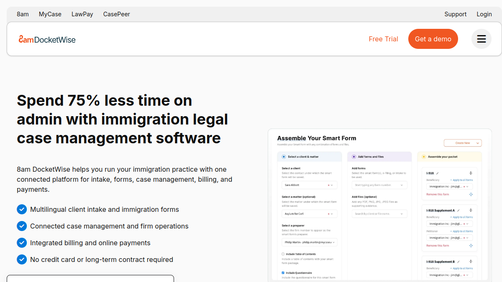Open the Philip Martin preparer dropdown

click(x=309, y=242)
